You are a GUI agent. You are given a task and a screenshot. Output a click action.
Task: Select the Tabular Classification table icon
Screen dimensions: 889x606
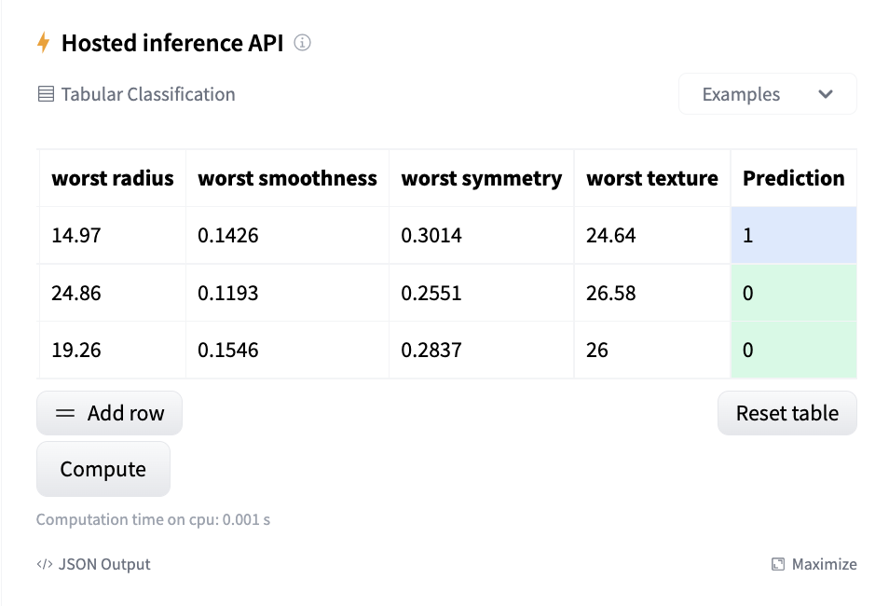point(45,93)
